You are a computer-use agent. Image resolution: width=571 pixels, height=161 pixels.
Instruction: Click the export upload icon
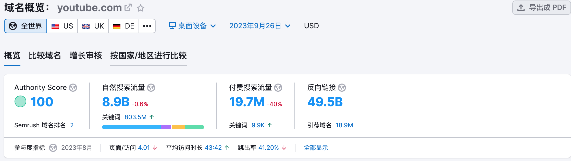pos(521,8)
